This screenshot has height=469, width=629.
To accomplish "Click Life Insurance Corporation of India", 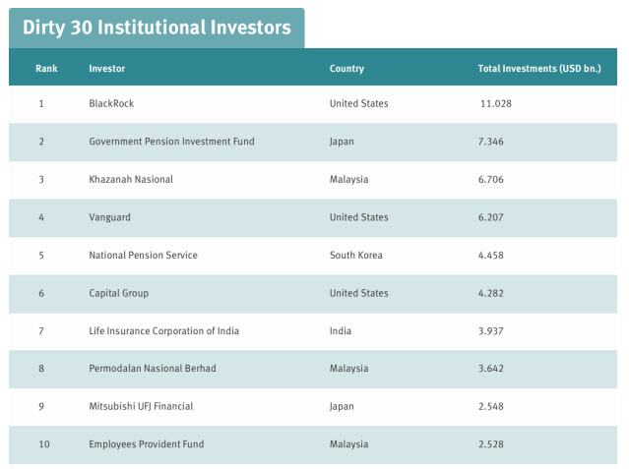I will tap(163, 330).
